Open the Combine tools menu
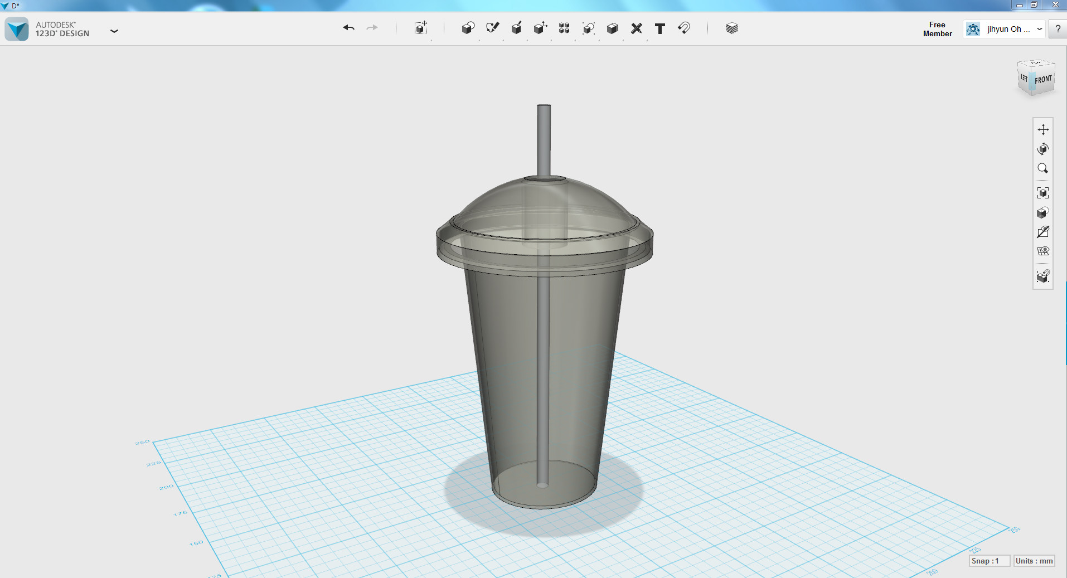This screenshot has height=578, width=1067. [x=612, y=28]
